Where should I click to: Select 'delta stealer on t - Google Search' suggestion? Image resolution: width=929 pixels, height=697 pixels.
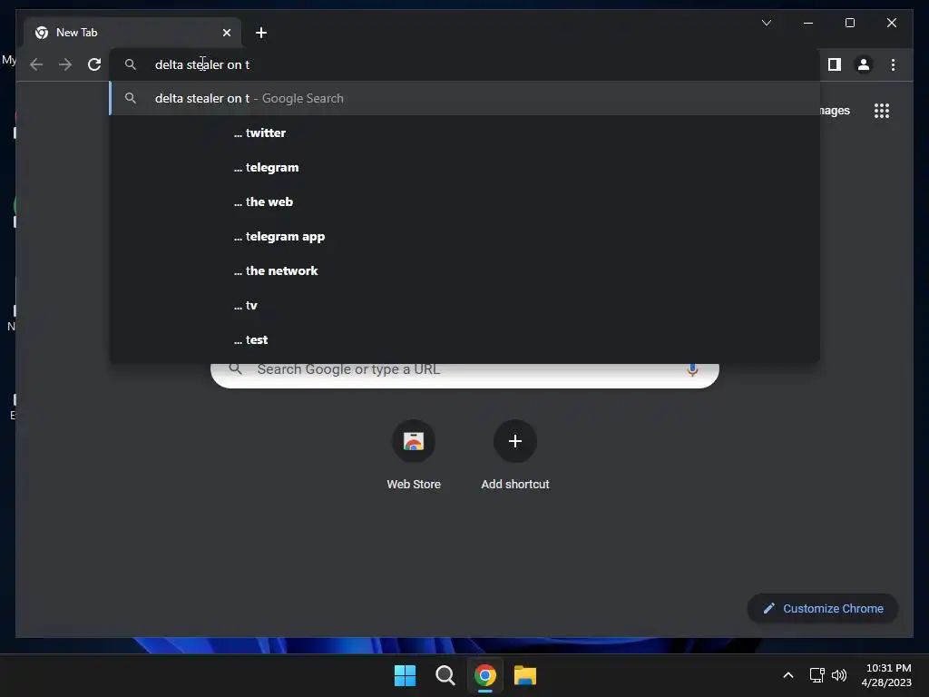click(x=465, y=98)
